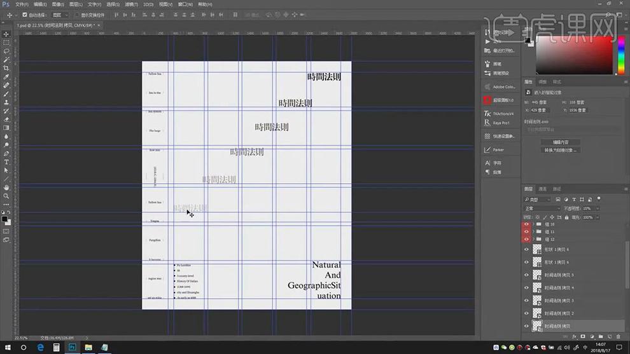Viewport: 630px width, 354px height.
Task: Expand group 12 in Layers panel
Action: click(533, 239)
